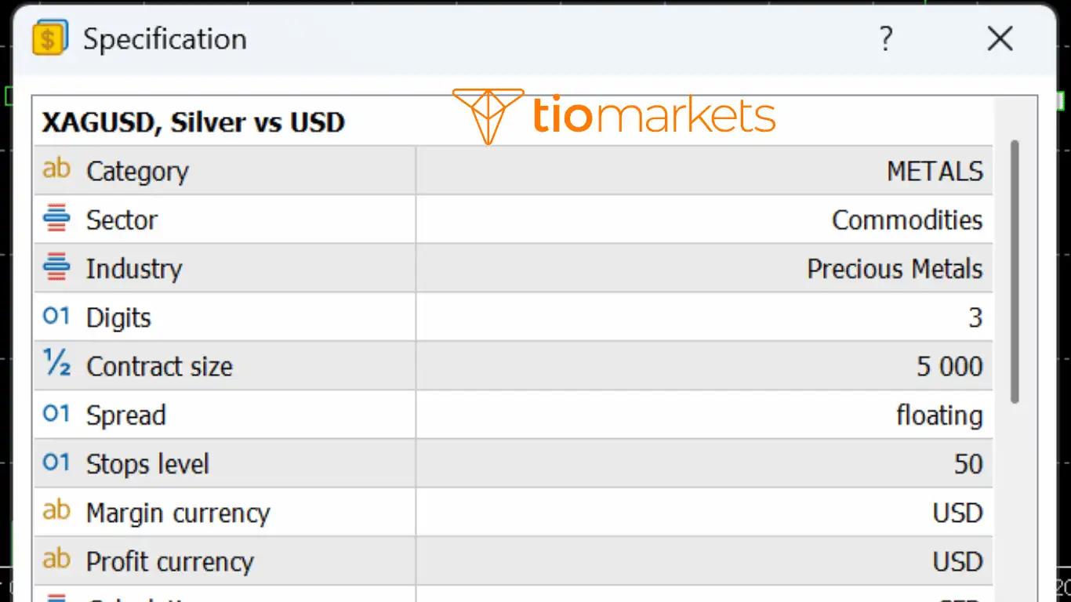Viewport: 1071px width, 602px height.
Task: Select the ab icon next to Margin currency
Action: point(55,512)
